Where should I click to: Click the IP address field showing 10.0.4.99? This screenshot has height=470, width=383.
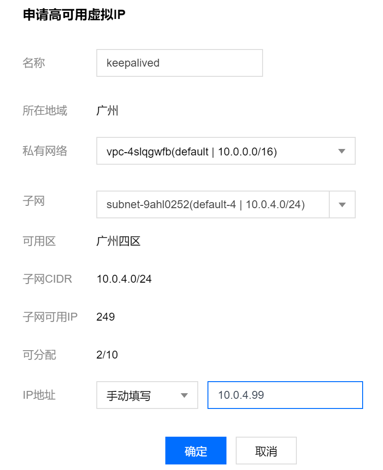pos(284,395)
